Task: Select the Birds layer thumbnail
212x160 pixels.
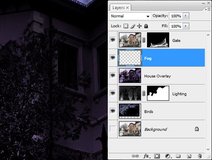Action: coord(130,111)
